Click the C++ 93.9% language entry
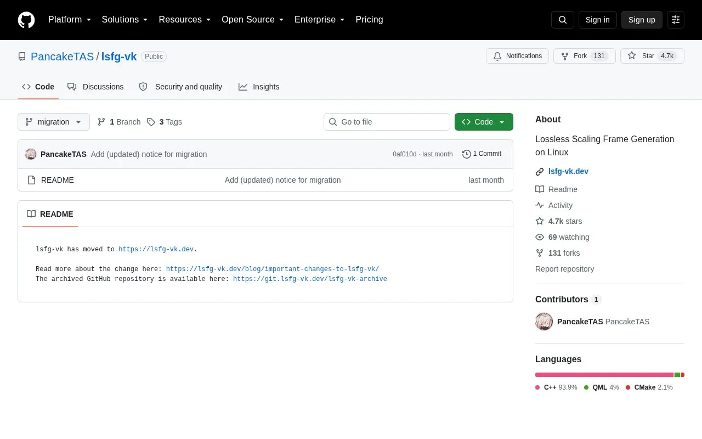This screenshot has height=439, width=702. pyautogui.click(x=556, y=387)
